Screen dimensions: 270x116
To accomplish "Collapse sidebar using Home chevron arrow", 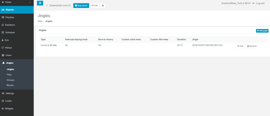I will click(30, 2).
